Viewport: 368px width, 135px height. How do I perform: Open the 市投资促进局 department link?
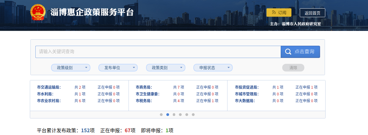pyautogui.click(x=247, y=87)
